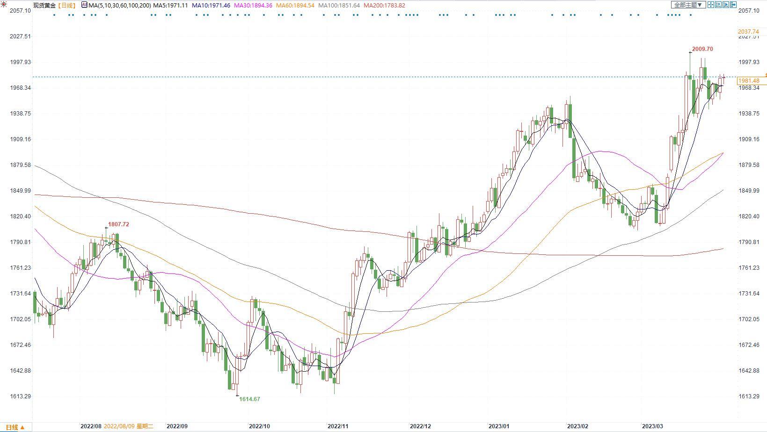Click the 1807.72 peak price label
This screenshot has width=767, height=432.
click(x=118, y=224)
